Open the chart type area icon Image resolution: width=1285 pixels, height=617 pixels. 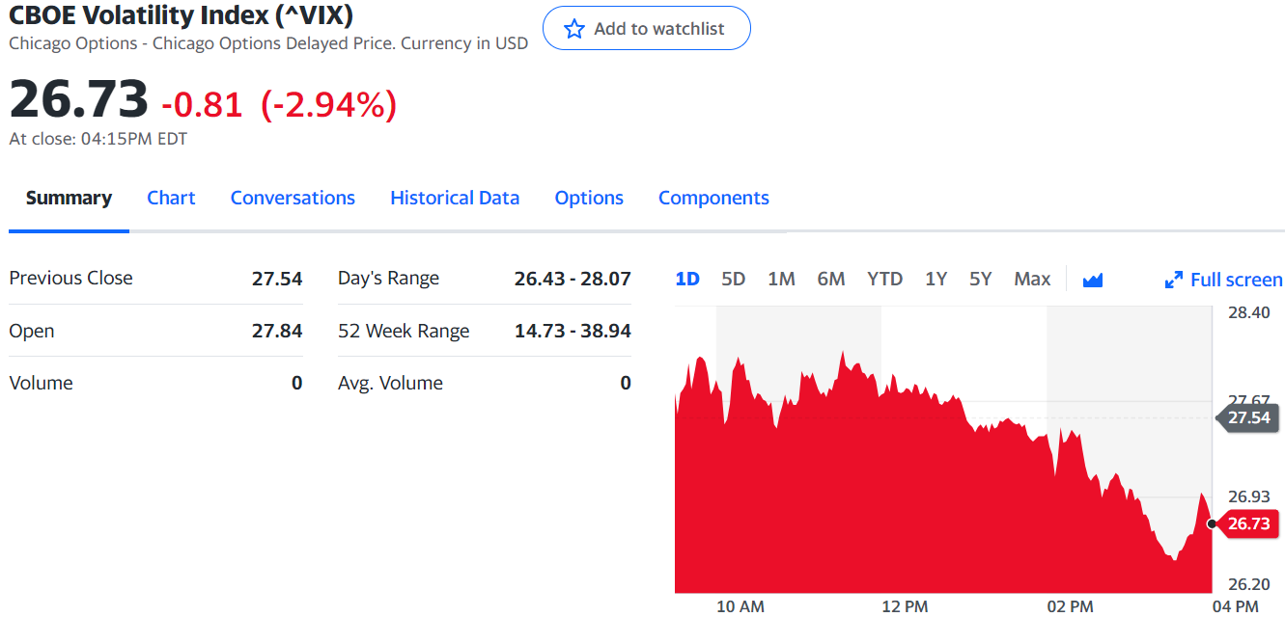click(x=1093, y=280)
